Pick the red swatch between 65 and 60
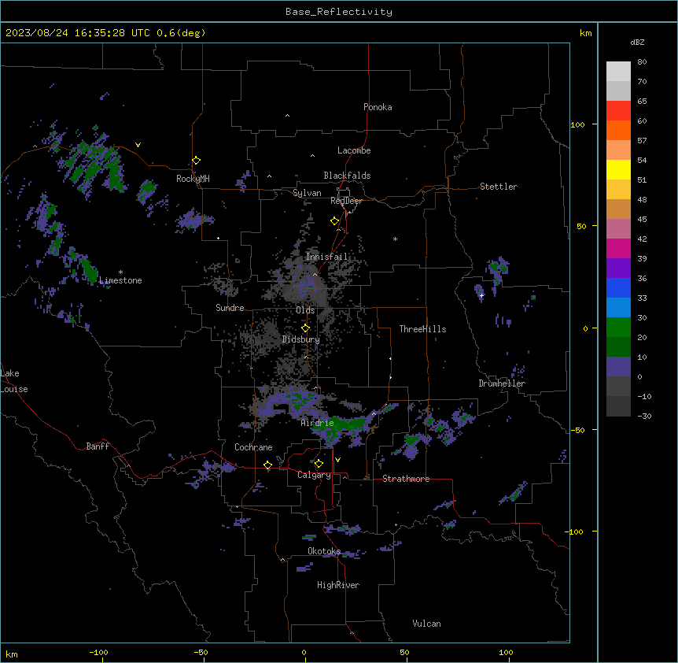 coord(618,111)
